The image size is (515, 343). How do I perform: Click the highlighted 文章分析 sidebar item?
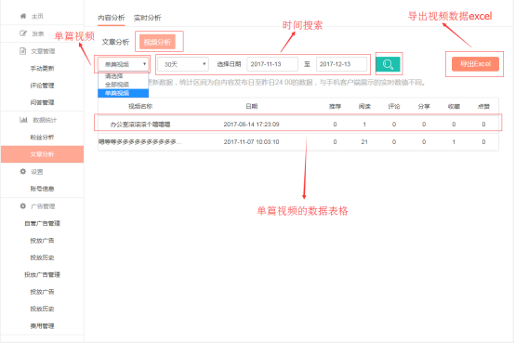click(42, 154)
